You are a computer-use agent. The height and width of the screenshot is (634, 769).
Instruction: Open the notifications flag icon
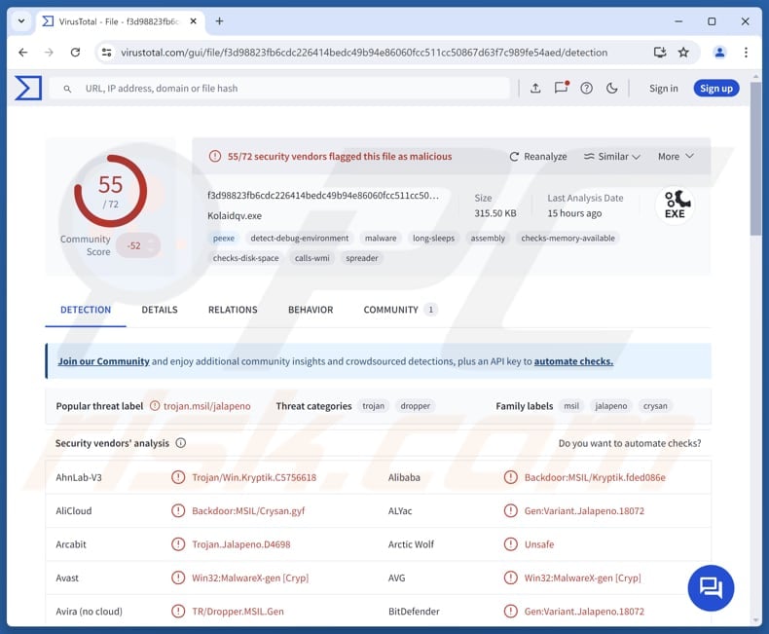[561, 88]
